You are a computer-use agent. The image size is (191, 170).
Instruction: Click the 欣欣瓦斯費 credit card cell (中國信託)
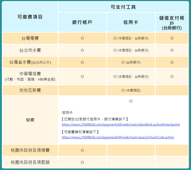point(131,90)
